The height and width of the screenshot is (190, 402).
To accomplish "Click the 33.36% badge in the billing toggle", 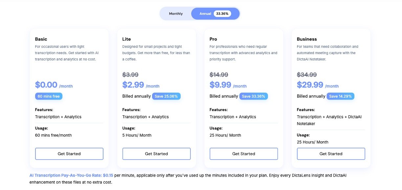I will [x=222, y=14].
